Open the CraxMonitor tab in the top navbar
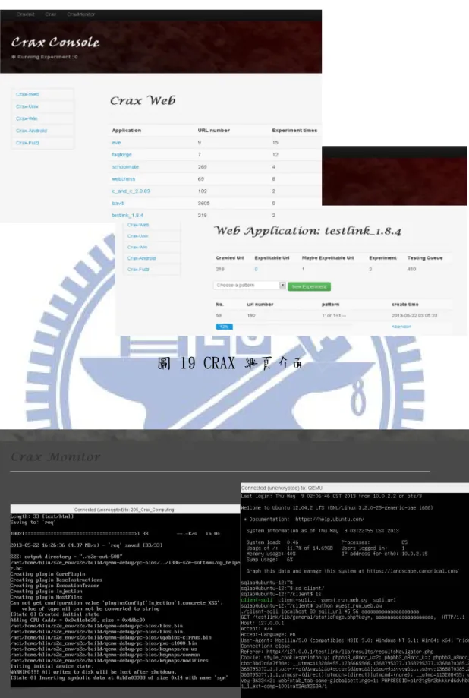The image size is (469, 698). tap(81, 14)
